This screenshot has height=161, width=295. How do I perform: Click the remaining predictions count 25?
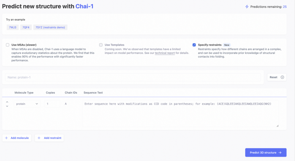tap(285, 7)
